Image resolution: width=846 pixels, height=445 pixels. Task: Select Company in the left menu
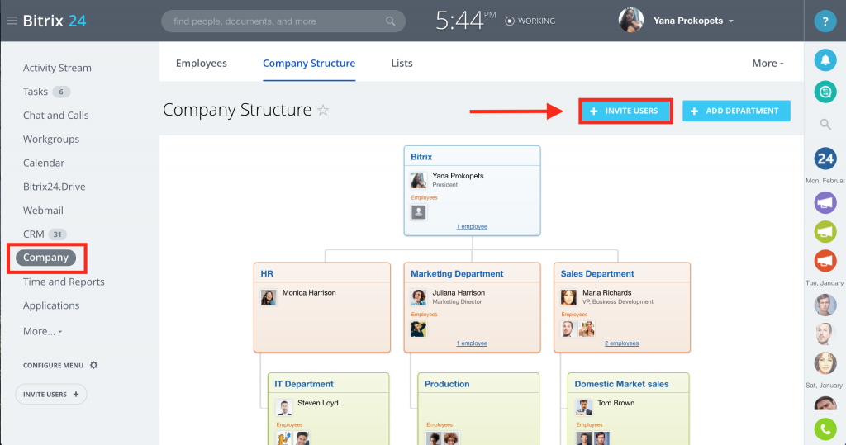point(46,258)
